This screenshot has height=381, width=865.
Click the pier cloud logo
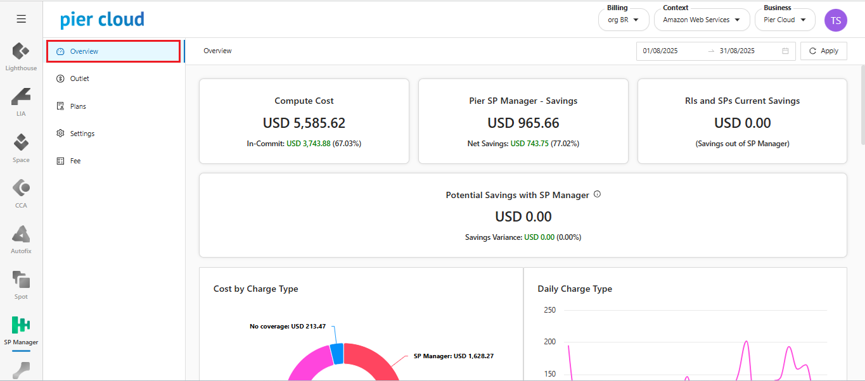coord(102,20)
